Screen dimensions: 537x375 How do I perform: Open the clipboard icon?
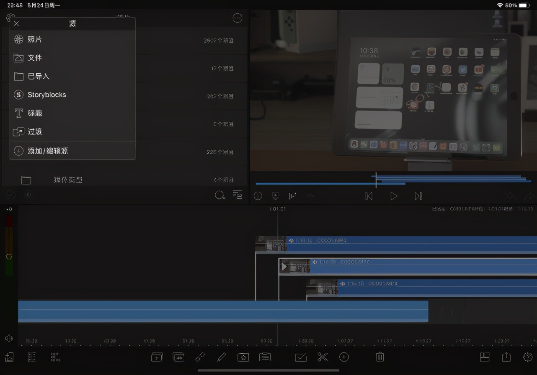click(265, 357)
